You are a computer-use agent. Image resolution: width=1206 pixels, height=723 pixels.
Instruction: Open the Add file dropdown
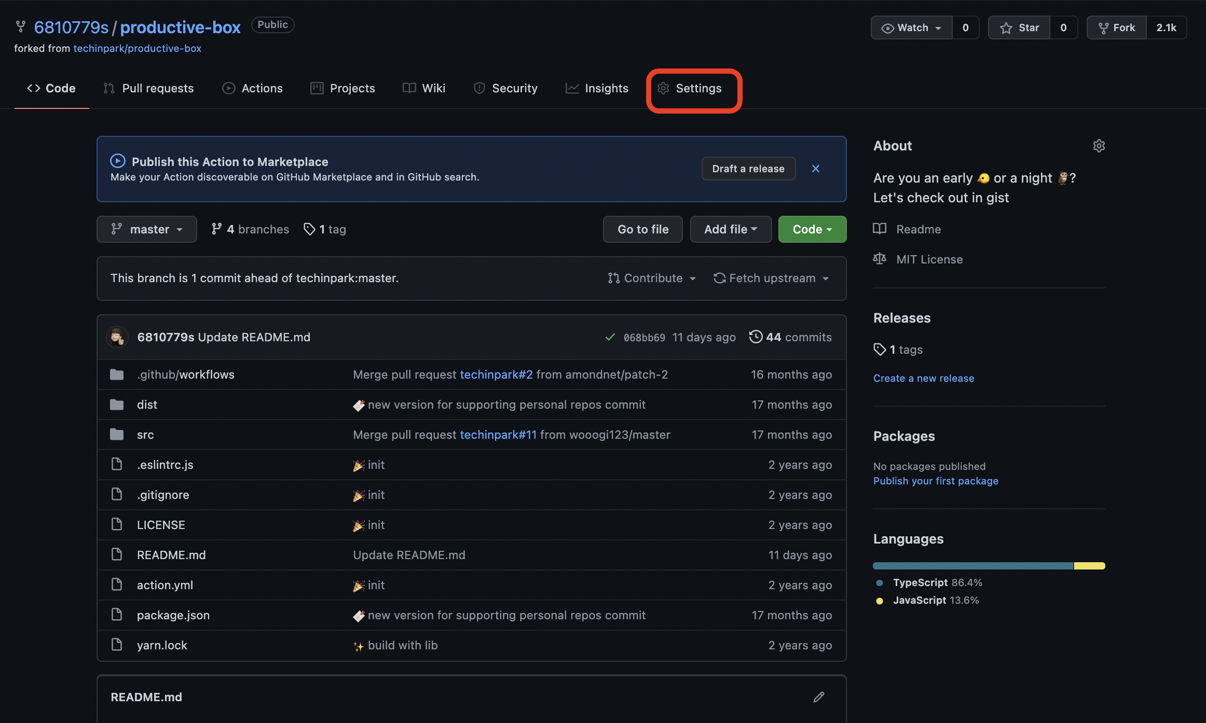pyautogui.click(x=730, y=229)
